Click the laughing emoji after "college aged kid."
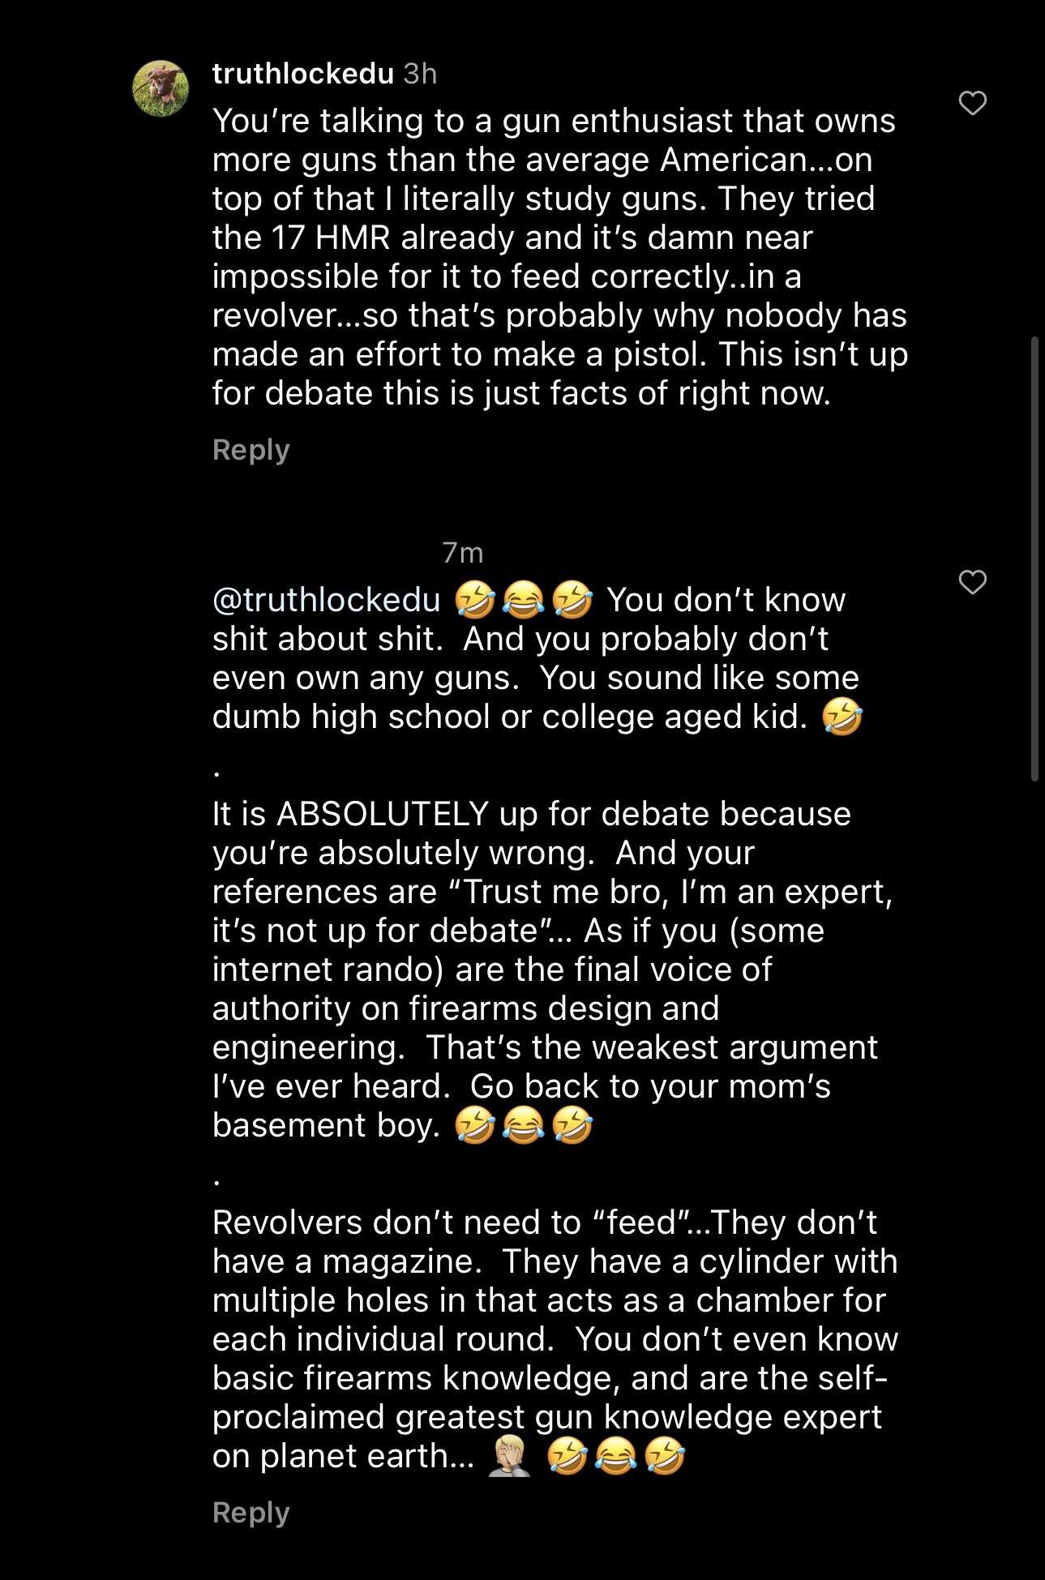 (842, 717)
